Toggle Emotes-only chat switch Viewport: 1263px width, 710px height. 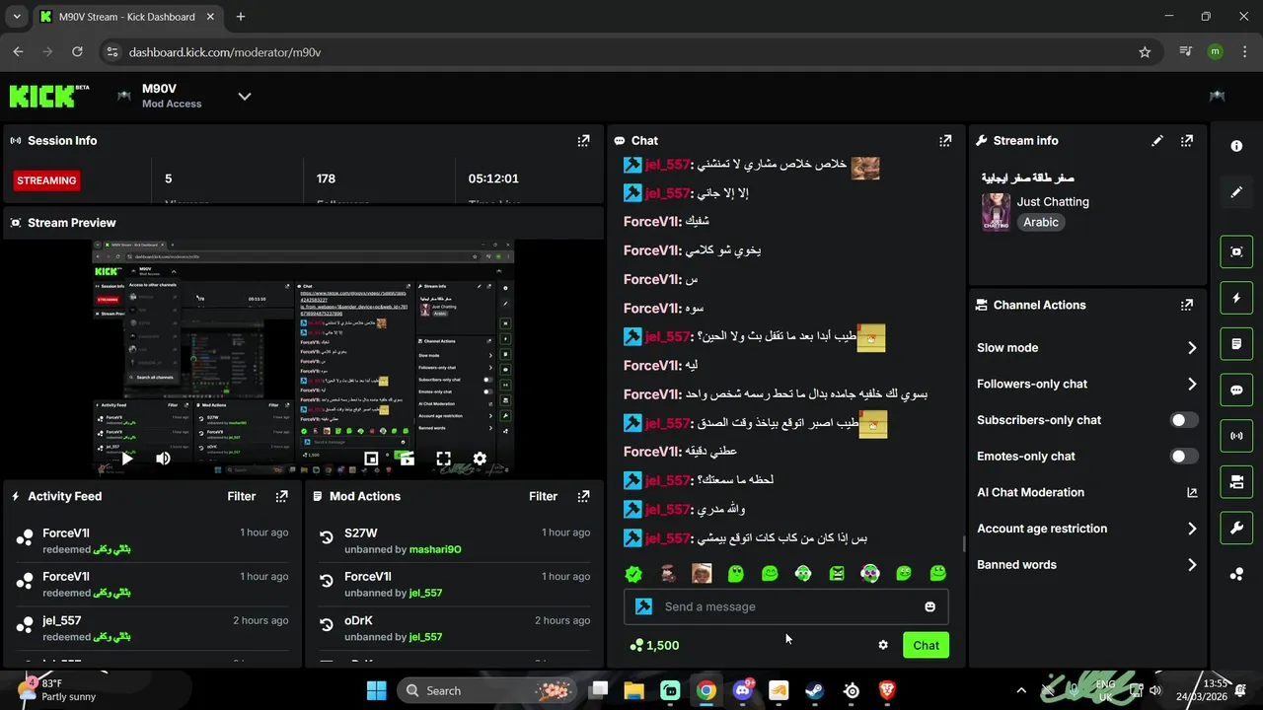[x=1184, y=457]
